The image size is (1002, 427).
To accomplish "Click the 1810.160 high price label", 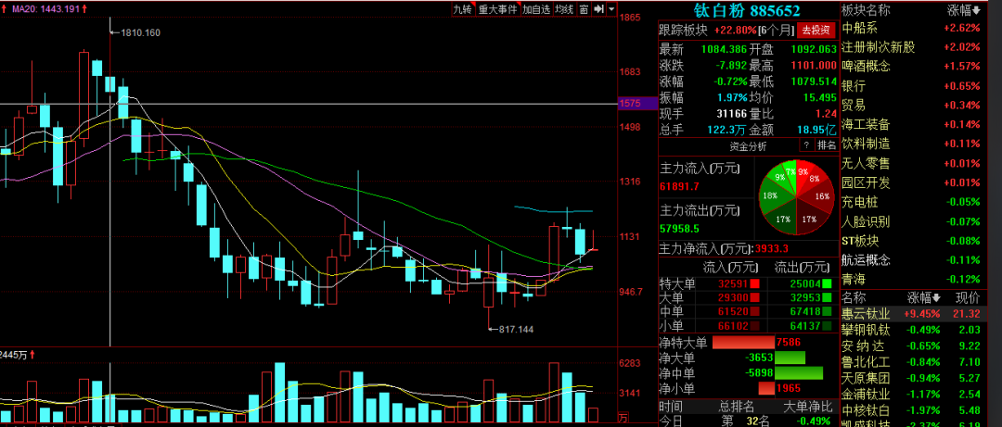I will 140,32.
